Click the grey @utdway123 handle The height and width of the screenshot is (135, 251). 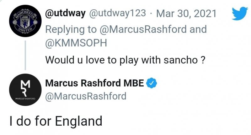[119, 13]
